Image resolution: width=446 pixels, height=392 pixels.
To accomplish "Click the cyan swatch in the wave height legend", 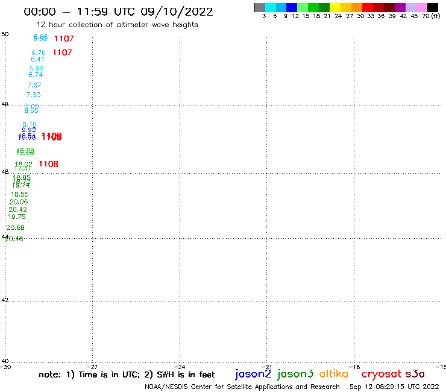I will tap(271, 7).
